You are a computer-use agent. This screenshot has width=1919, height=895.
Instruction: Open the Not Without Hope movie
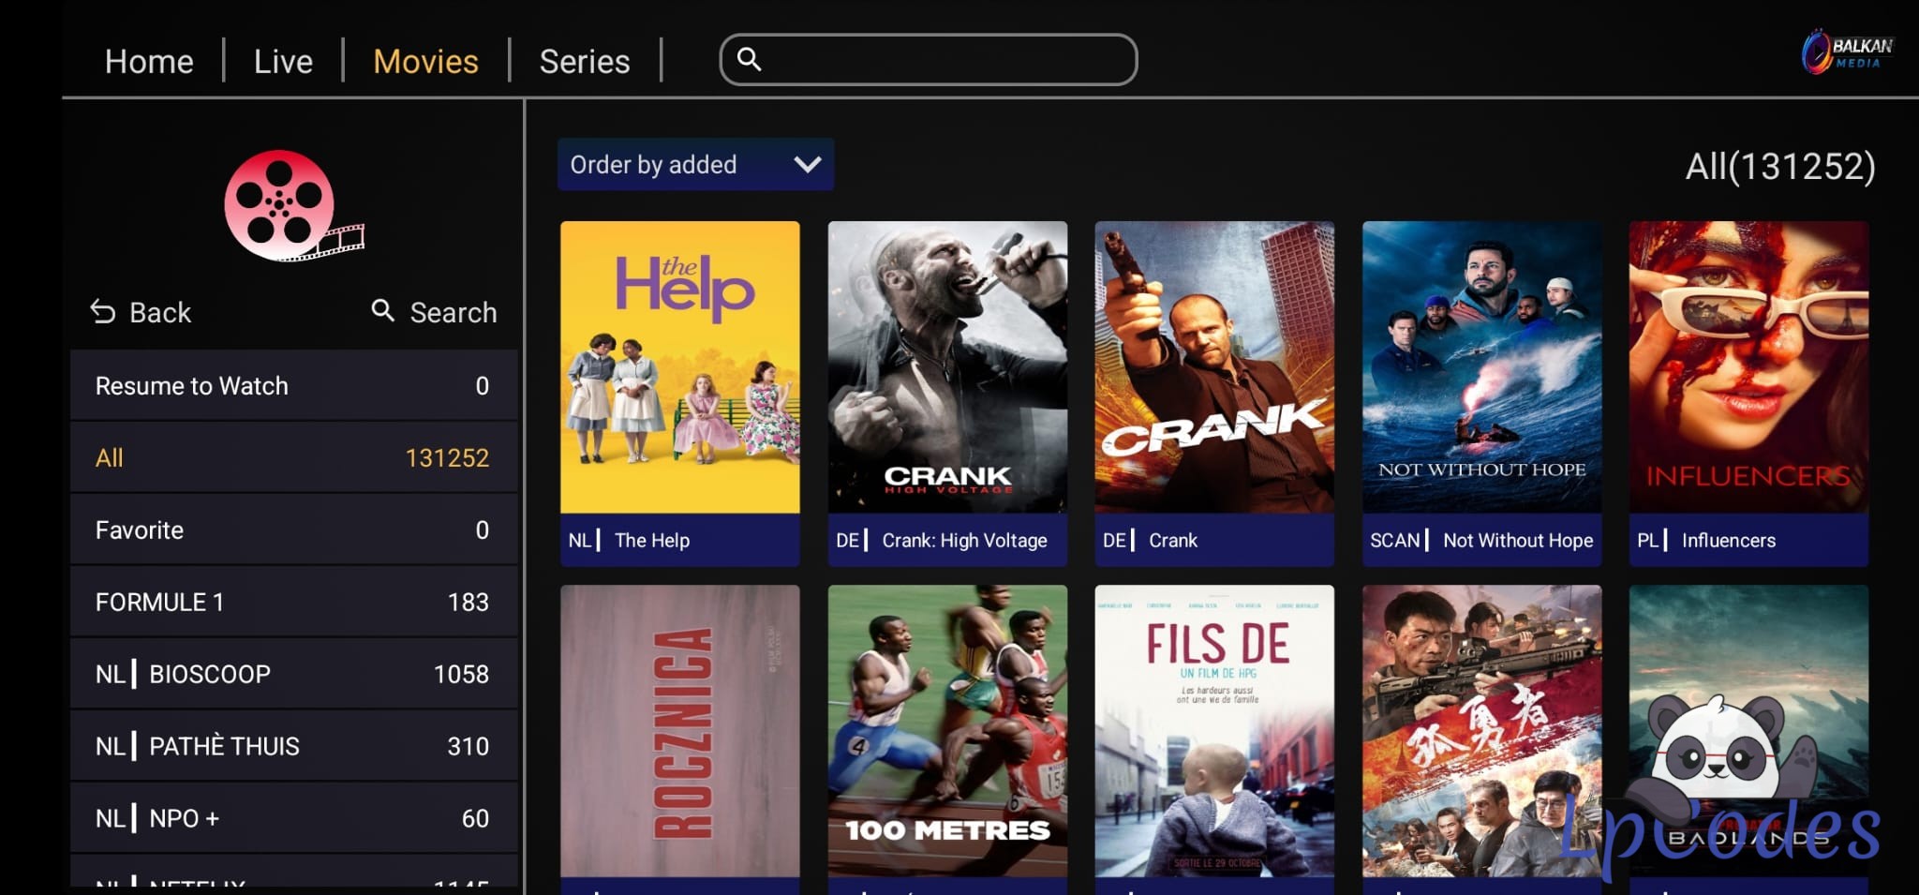click(x=1481, y=394)
